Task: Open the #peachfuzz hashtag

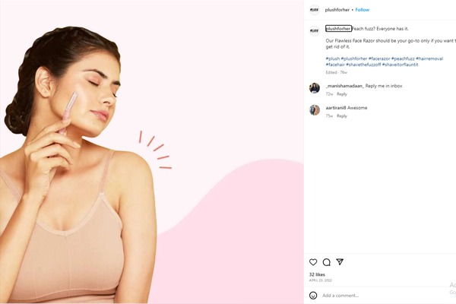Action: (x=403, y=59)
